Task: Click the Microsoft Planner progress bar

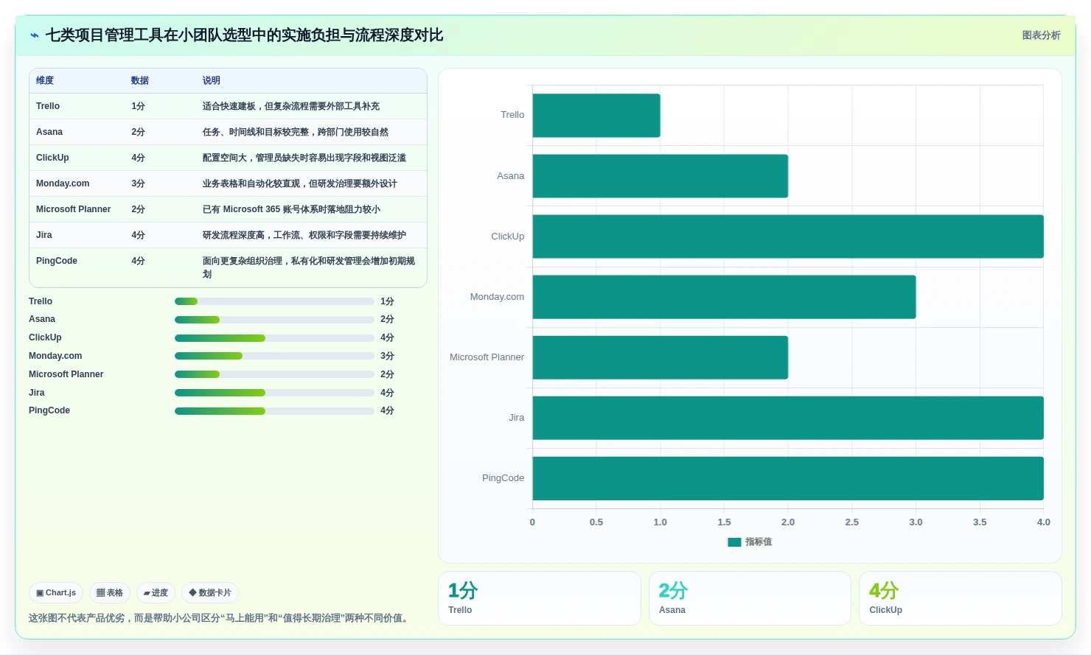Action: pos(274,374)
